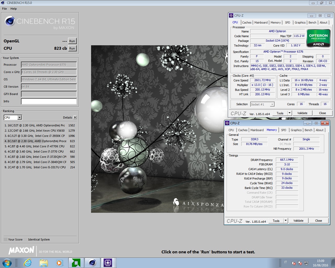Open Graphics tab in lower CPU-Z window
This screenshot has height=268, width=335.
296,130
